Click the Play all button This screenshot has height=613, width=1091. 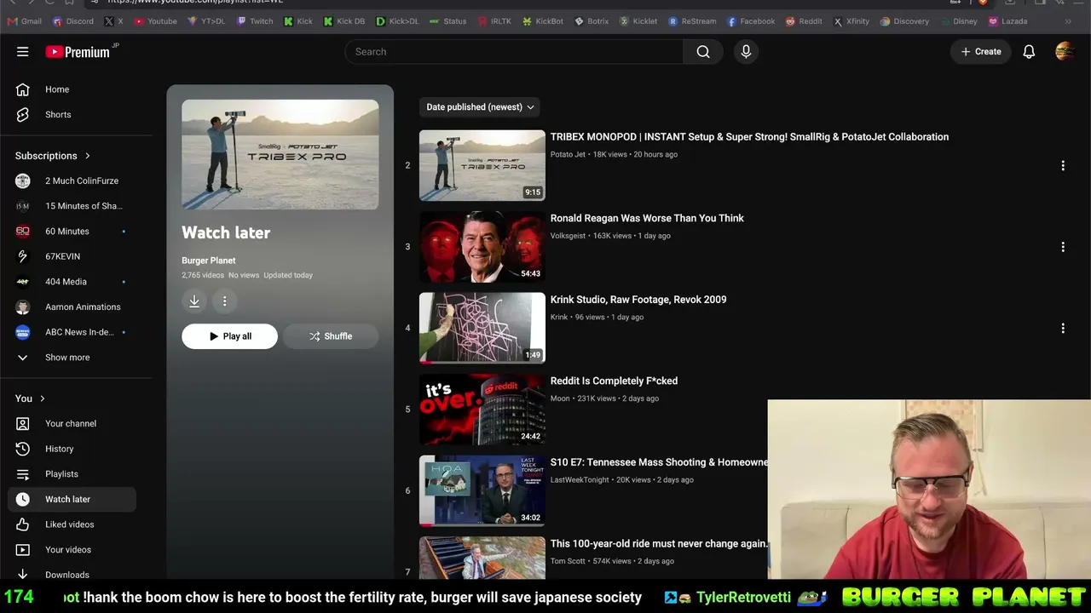pyautogui.click(x=229, y=336)
